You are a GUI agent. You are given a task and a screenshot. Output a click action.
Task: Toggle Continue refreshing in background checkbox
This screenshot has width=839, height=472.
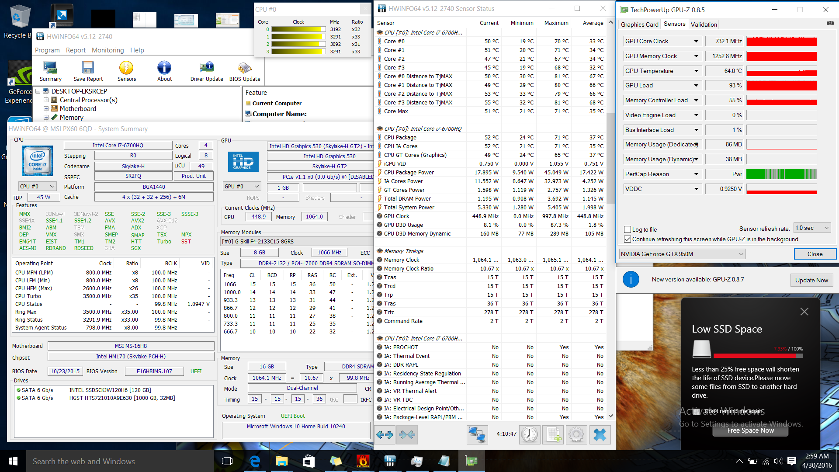coord(628,239)
